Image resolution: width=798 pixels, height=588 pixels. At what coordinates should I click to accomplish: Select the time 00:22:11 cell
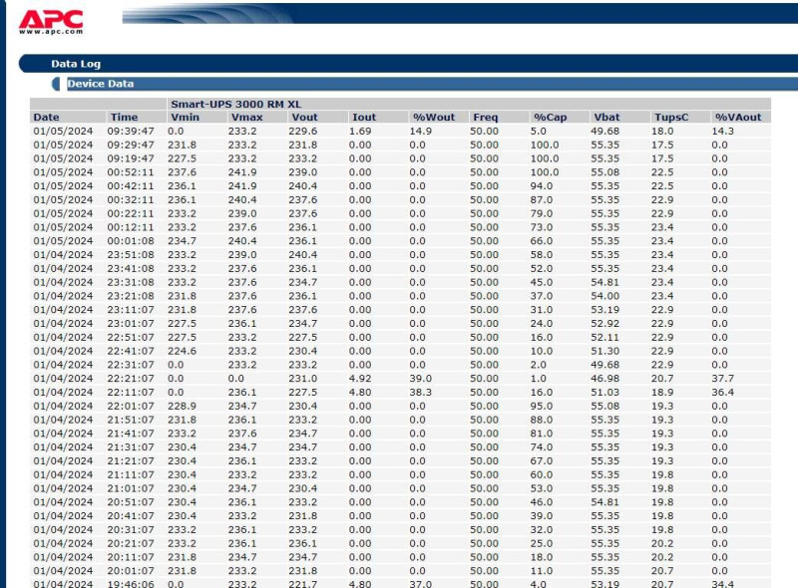pos(131,213)
